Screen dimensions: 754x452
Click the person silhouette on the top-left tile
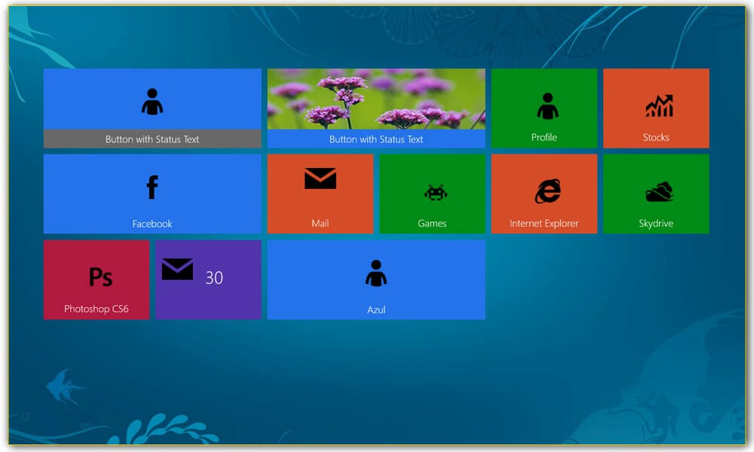[152, 100]
